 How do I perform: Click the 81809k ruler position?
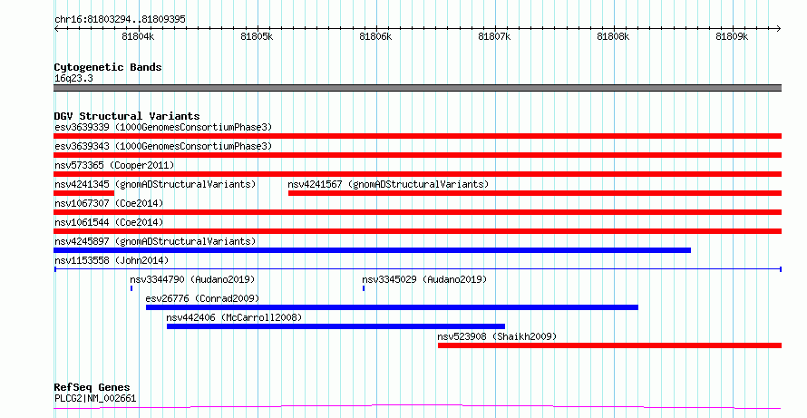pos(732,37)
